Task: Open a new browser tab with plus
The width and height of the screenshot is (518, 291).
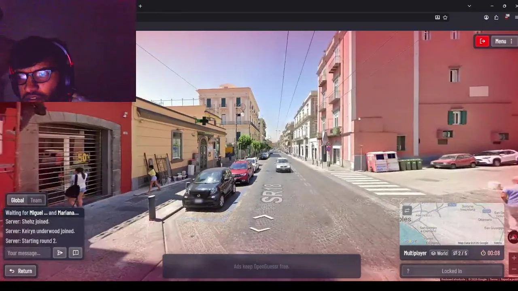Action: tap(140, 6)
